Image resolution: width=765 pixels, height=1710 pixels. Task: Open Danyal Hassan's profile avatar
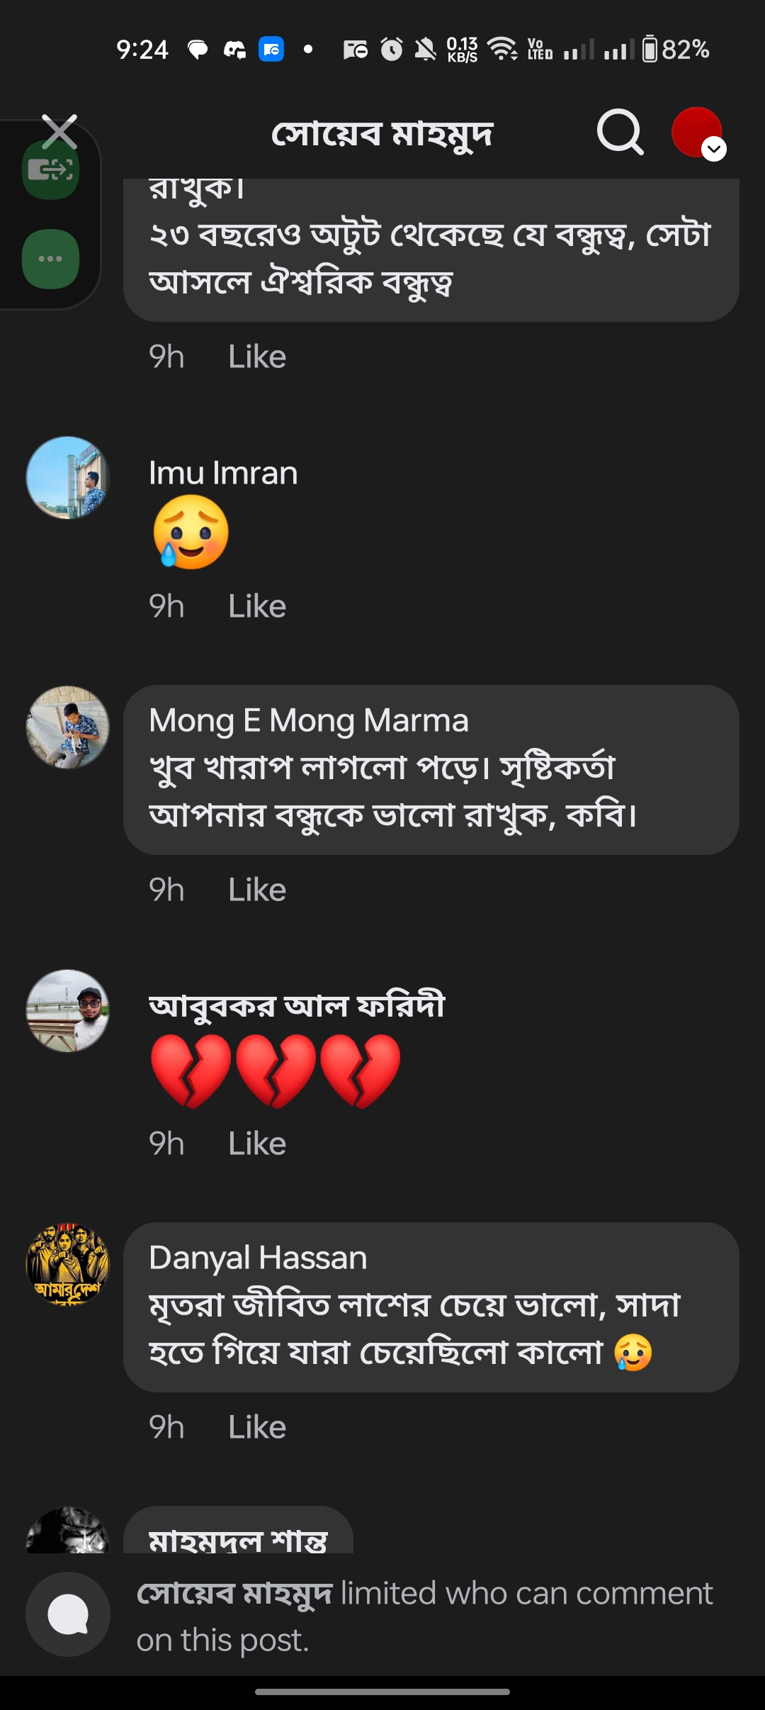[68, 1265]
